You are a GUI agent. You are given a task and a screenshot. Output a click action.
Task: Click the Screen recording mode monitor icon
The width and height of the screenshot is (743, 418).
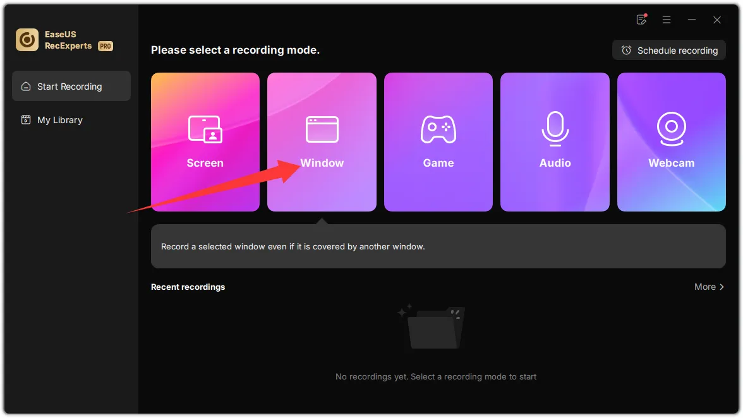pos(205,129)
